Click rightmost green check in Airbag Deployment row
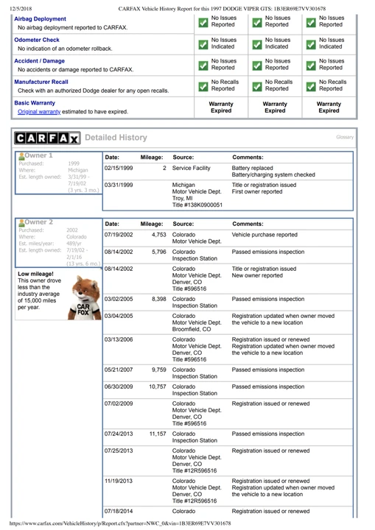Screen dimensions: 375x530 pos(311,23)
